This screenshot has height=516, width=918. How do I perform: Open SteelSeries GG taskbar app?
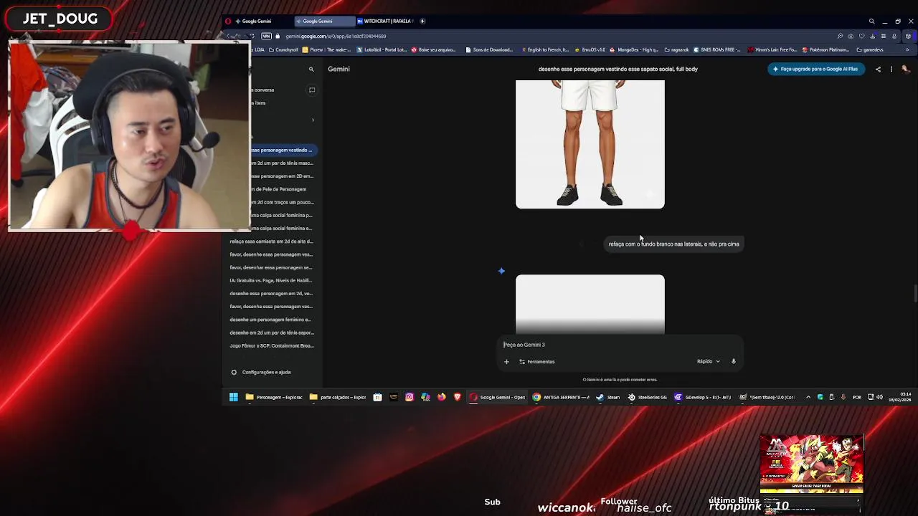(x=647, y=397)
